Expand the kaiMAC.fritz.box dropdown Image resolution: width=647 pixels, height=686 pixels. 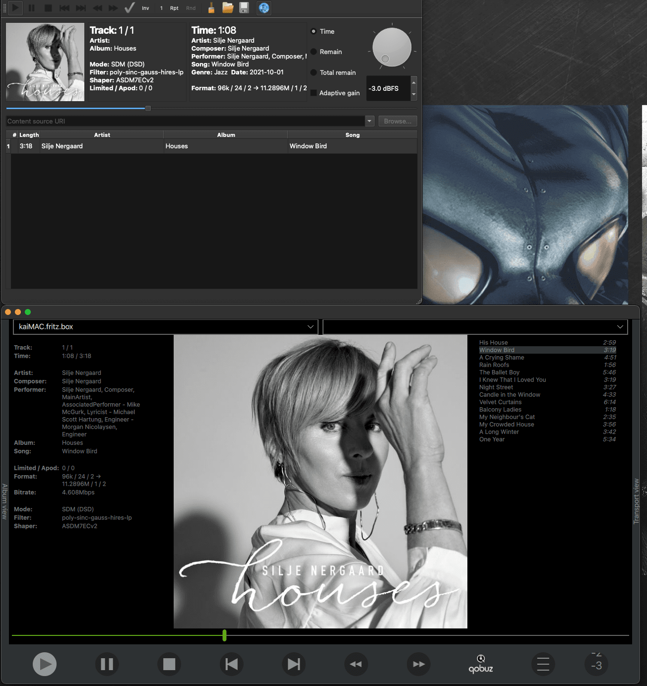(310, 327)
